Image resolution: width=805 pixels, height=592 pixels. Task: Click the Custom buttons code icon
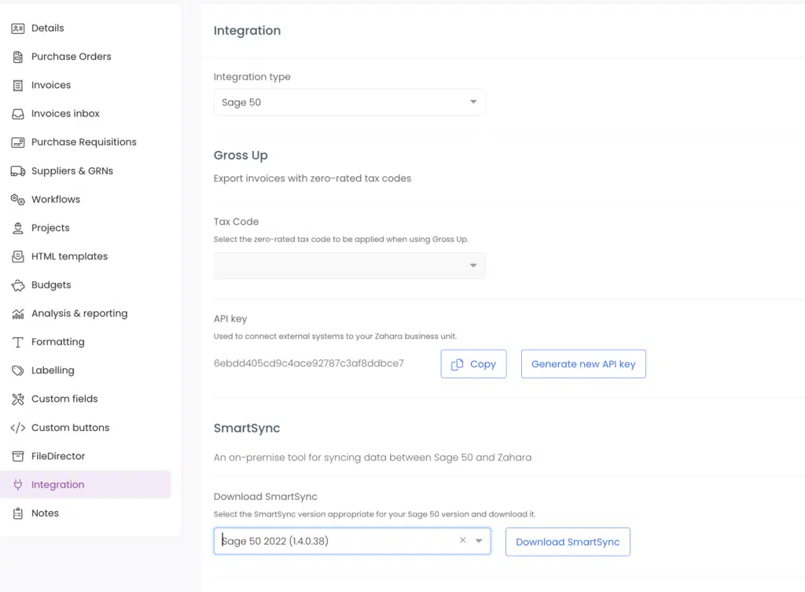[18, 428]
